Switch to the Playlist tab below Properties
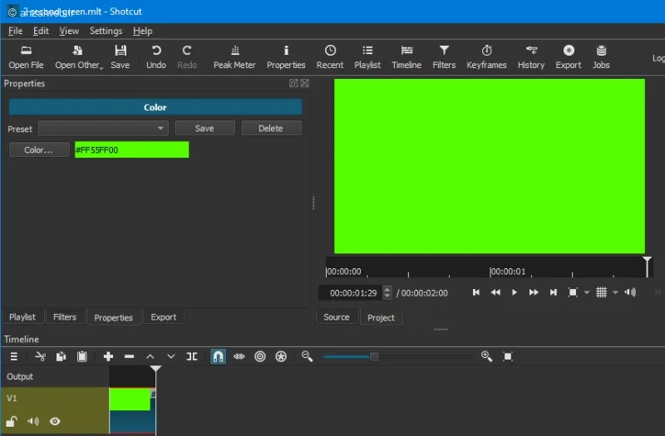Viewport: 665px width, 436px height. pyautogui.click(x=22, y=317)
